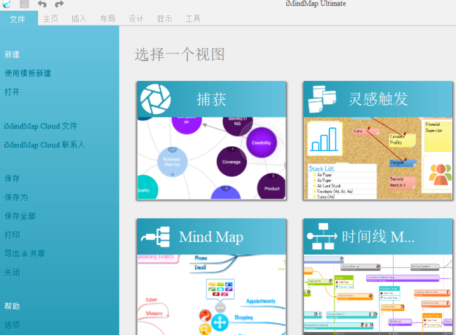Click the 捕获 bubble preview thumbnail
This screenshot has width=456, height=335.
pos(211,158)
